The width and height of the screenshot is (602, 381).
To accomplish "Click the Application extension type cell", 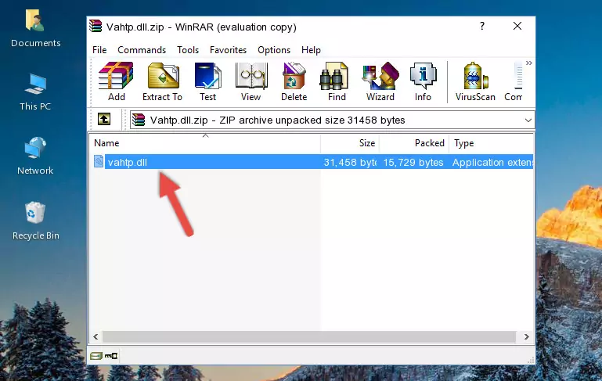I will (x=492, y=162).
